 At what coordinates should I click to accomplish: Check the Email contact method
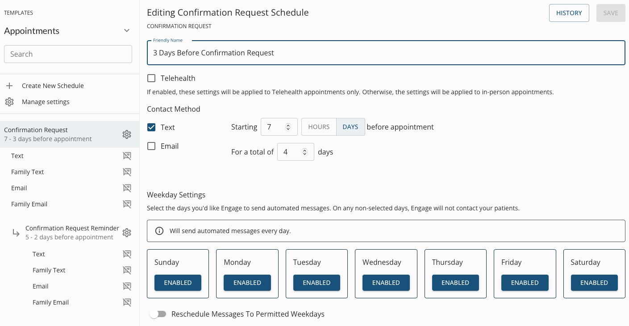click(x=151, y=146)
